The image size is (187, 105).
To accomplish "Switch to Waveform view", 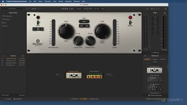I will [74, 99].
